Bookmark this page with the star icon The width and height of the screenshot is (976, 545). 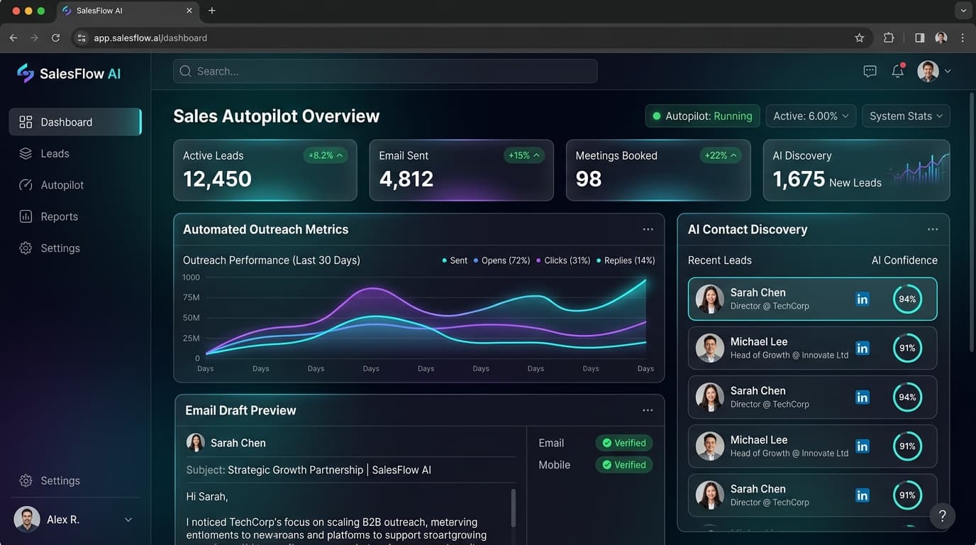pos(859,38)
